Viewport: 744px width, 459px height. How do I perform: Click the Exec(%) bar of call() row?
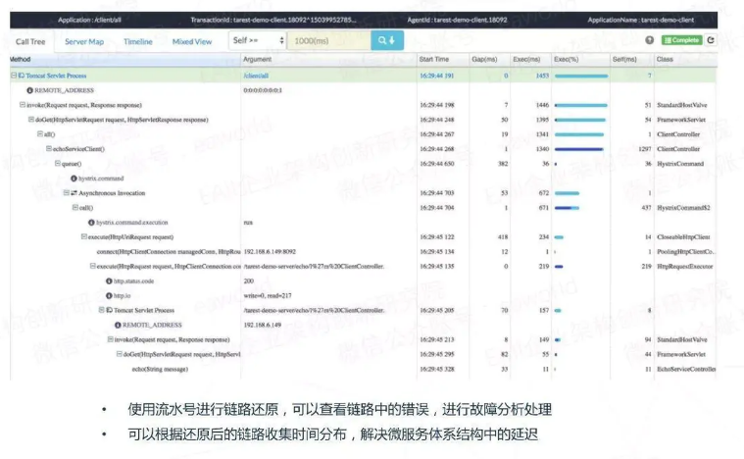pyautogui.click(x=567, y=208)
